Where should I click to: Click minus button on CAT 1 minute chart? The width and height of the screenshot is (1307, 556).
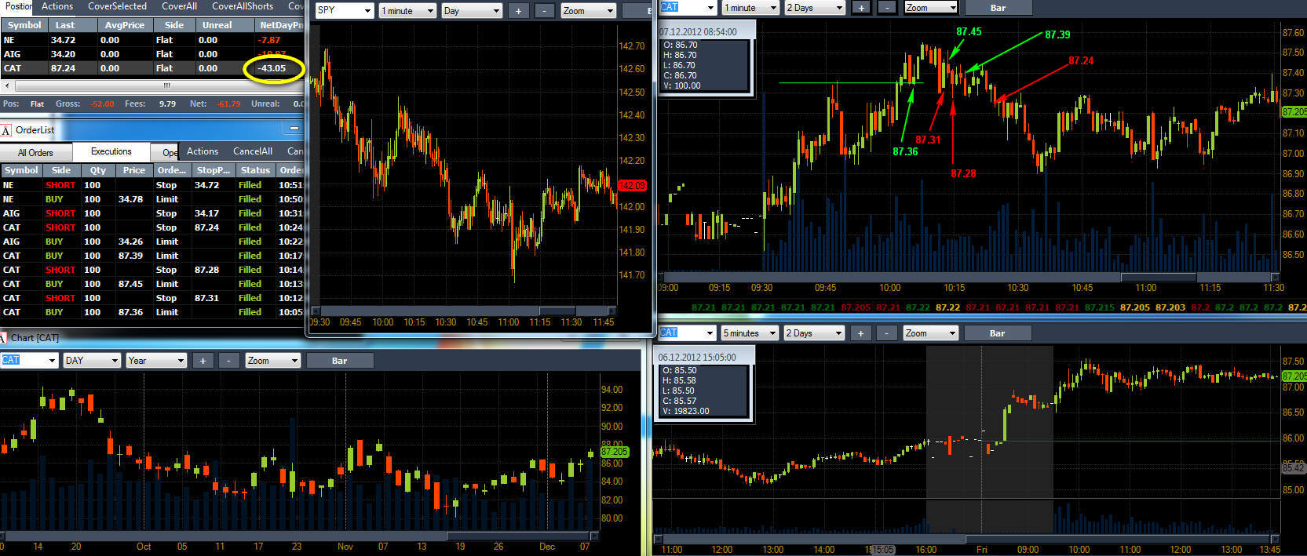pos(886,8)
